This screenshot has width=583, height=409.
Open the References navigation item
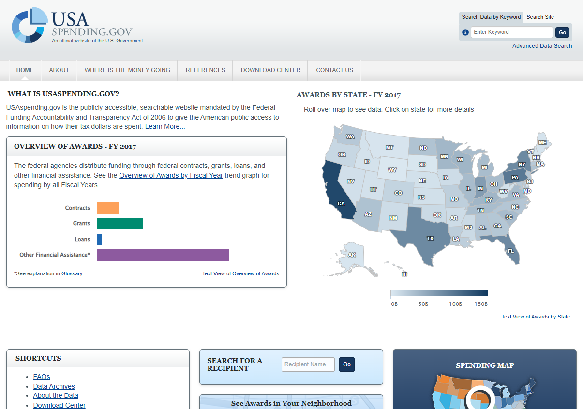pos(205,70)
